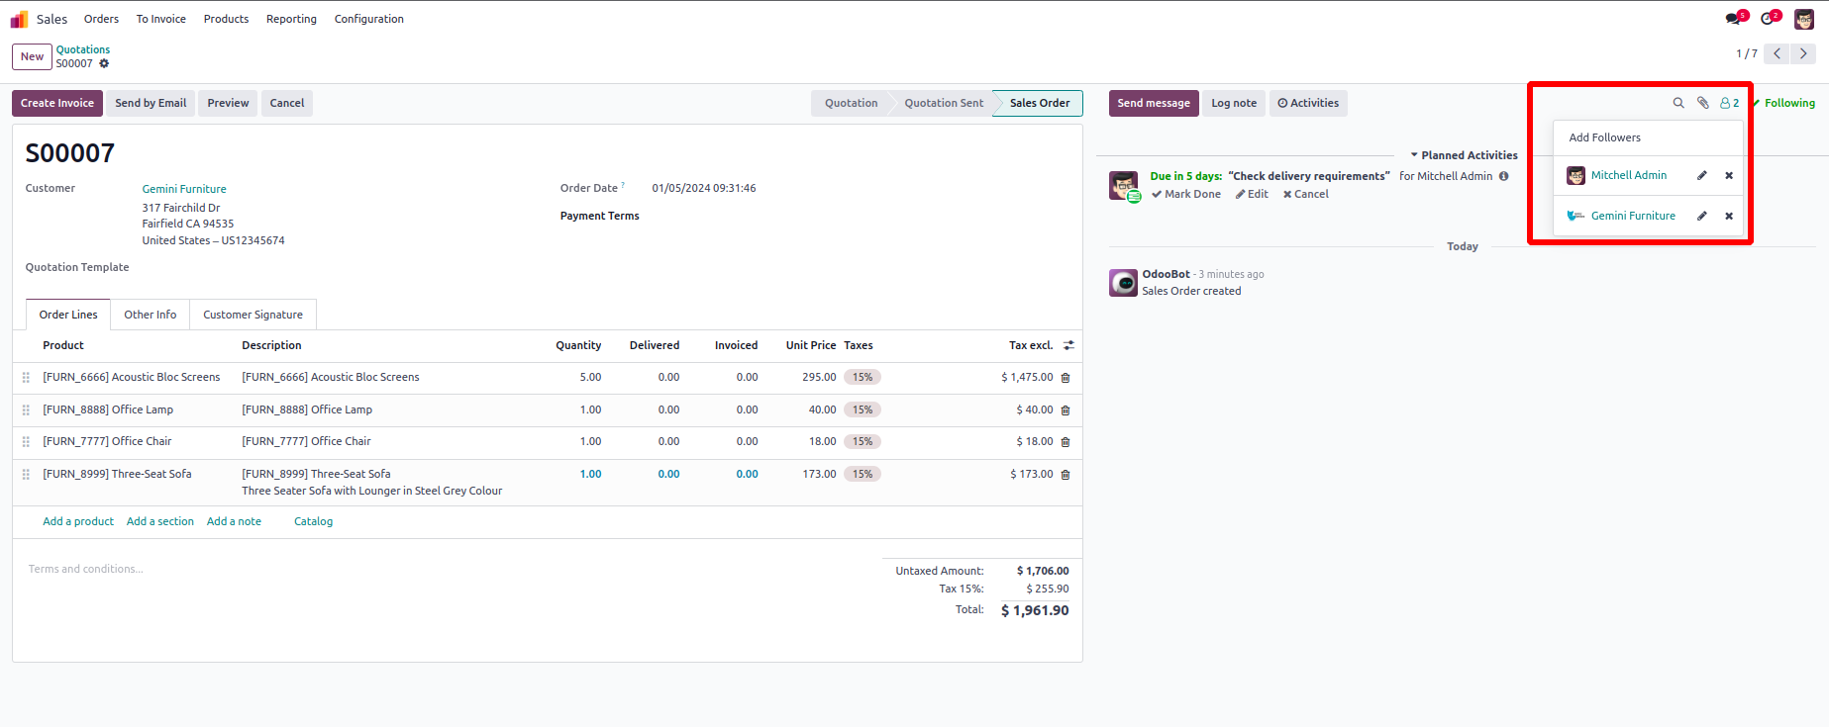Grab the drag handle of Acoustic Bloc Screens row

26,378
